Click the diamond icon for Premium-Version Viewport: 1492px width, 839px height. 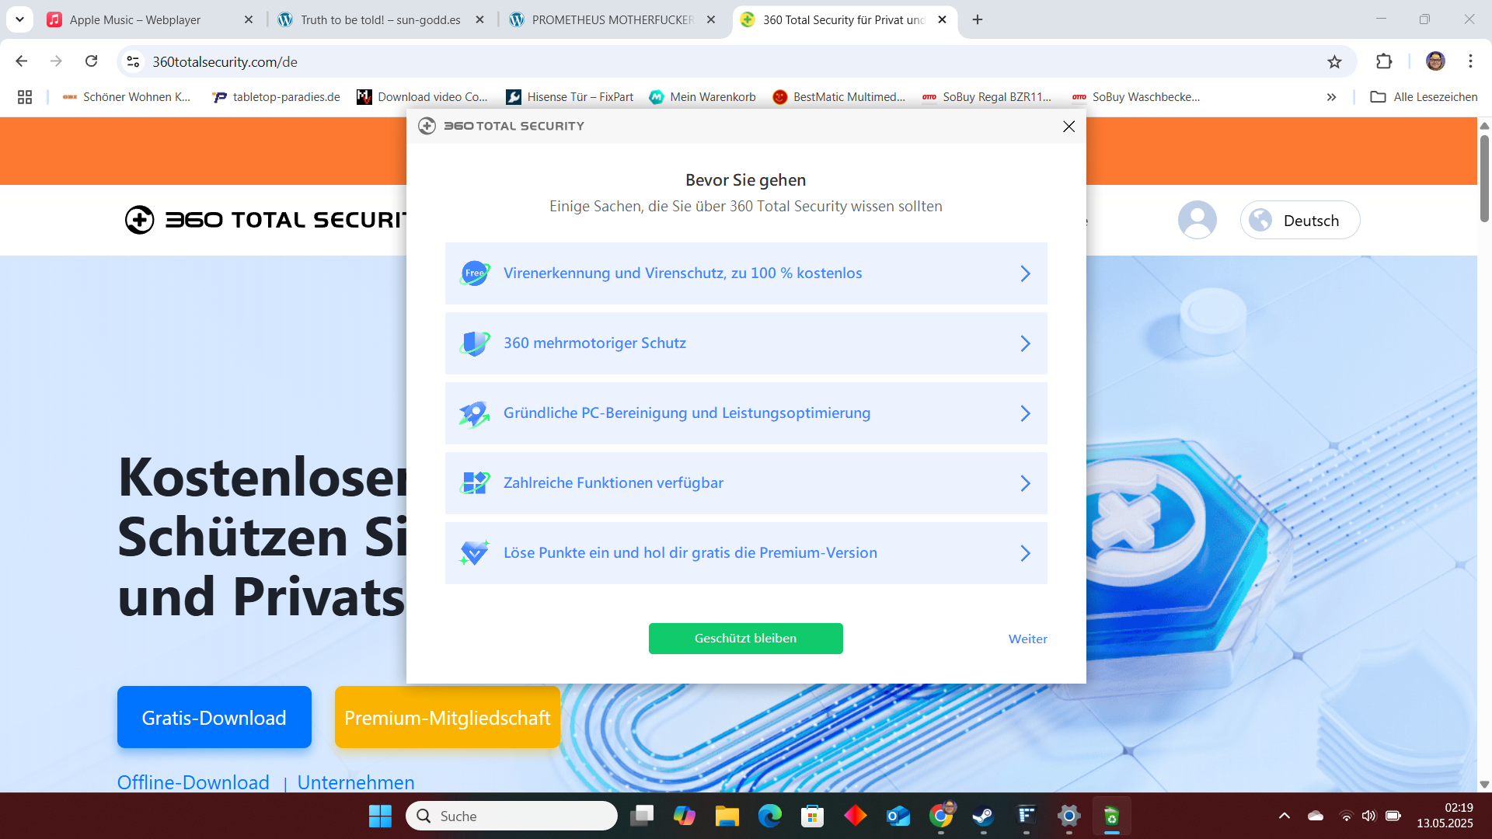(x=474, y=553)
